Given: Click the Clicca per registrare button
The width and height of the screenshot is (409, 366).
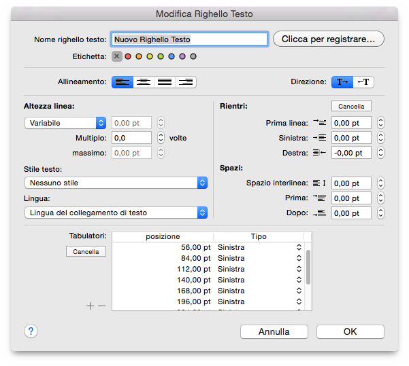Looking at the screenshot, I should (x=329, y=39).
